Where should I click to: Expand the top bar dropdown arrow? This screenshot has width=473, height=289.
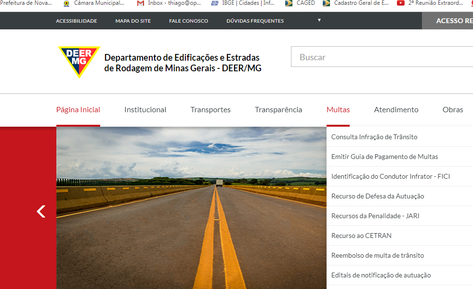pos(319,20)
